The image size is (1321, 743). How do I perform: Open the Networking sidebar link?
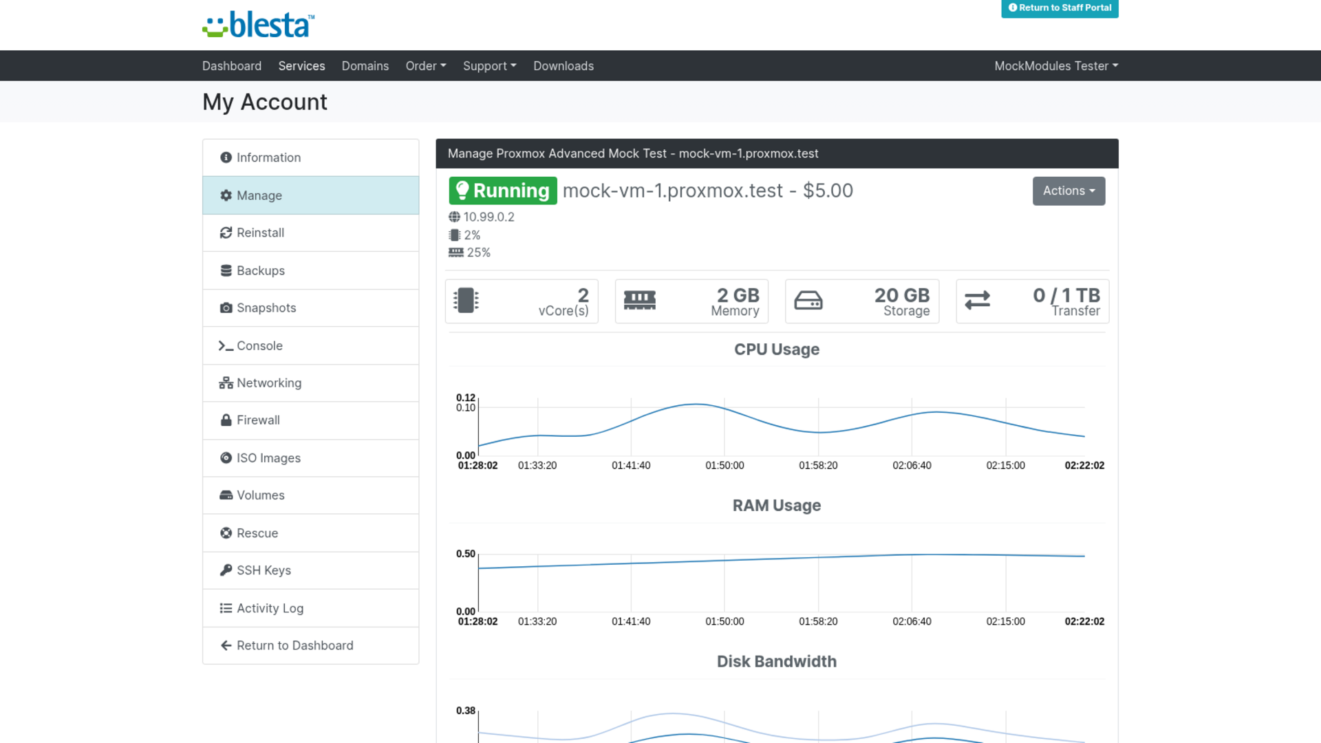click(311, 383)
